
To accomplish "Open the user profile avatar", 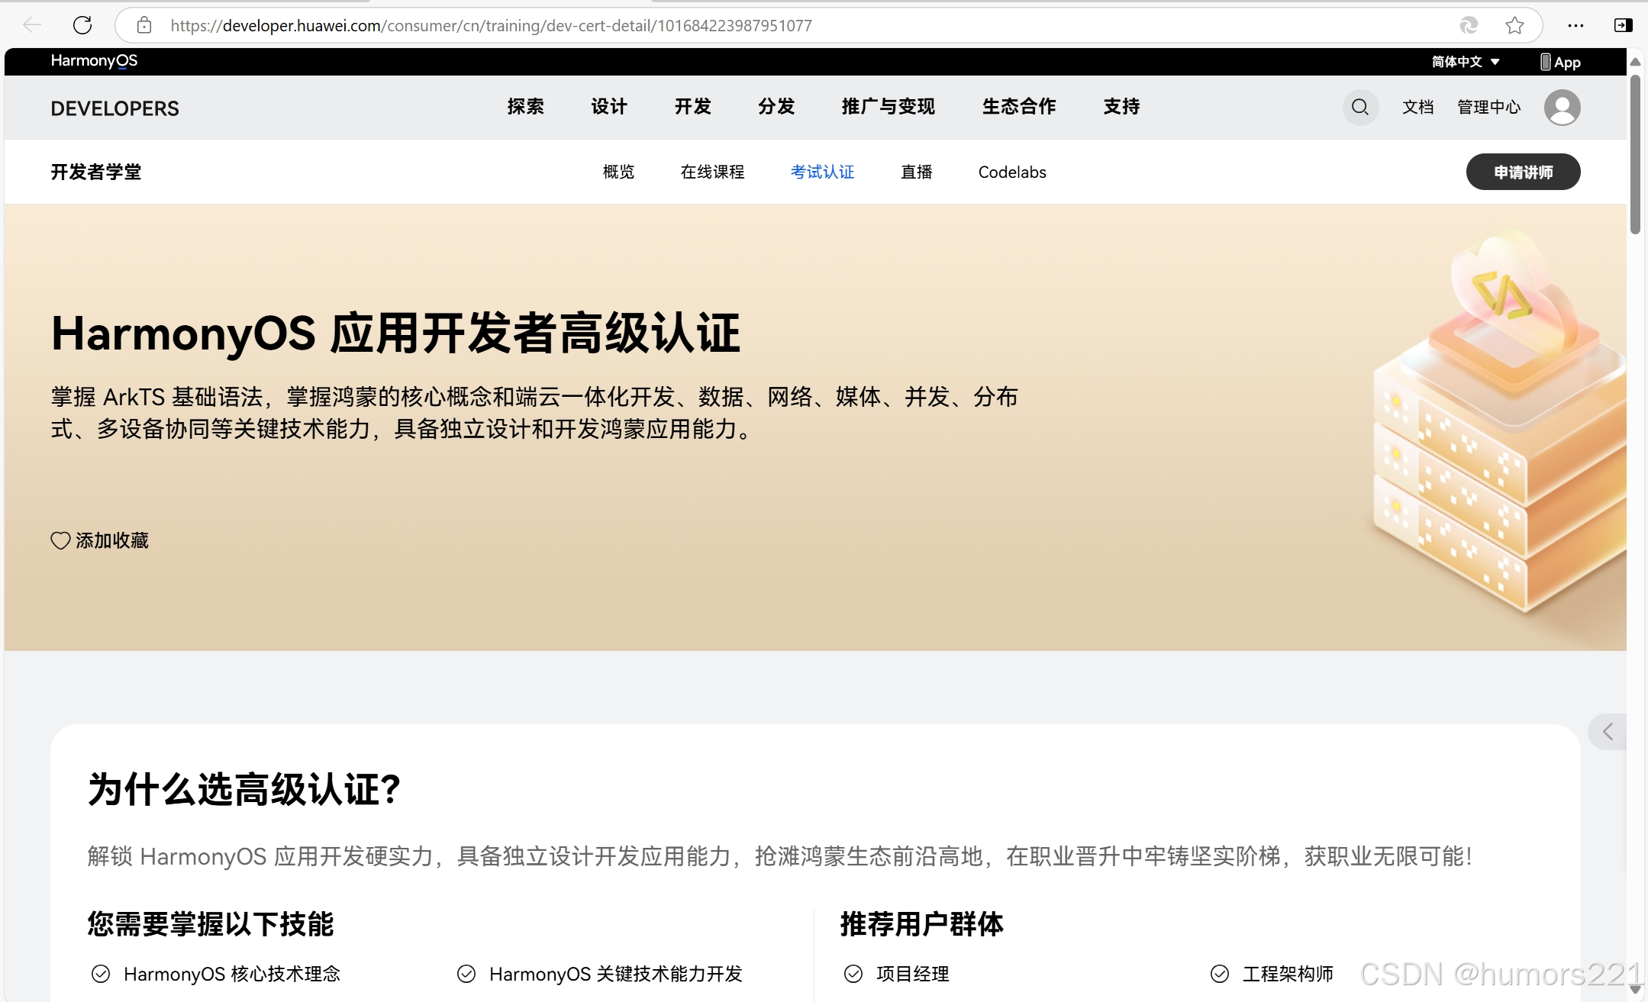I will point(1562,107).
